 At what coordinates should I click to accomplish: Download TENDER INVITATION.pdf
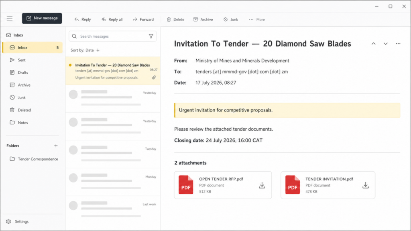(366, 185)
